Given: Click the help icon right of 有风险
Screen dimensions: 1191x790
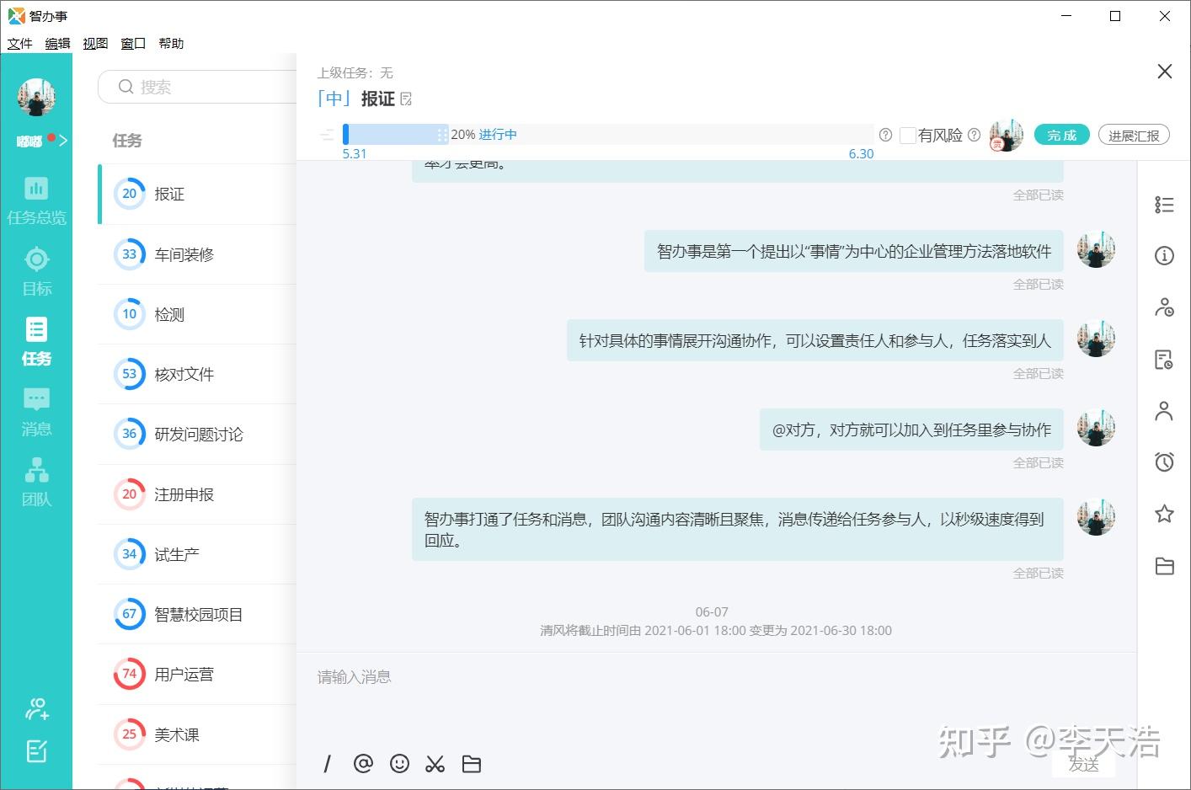Looking at the screenshot, I should (974, 135).
